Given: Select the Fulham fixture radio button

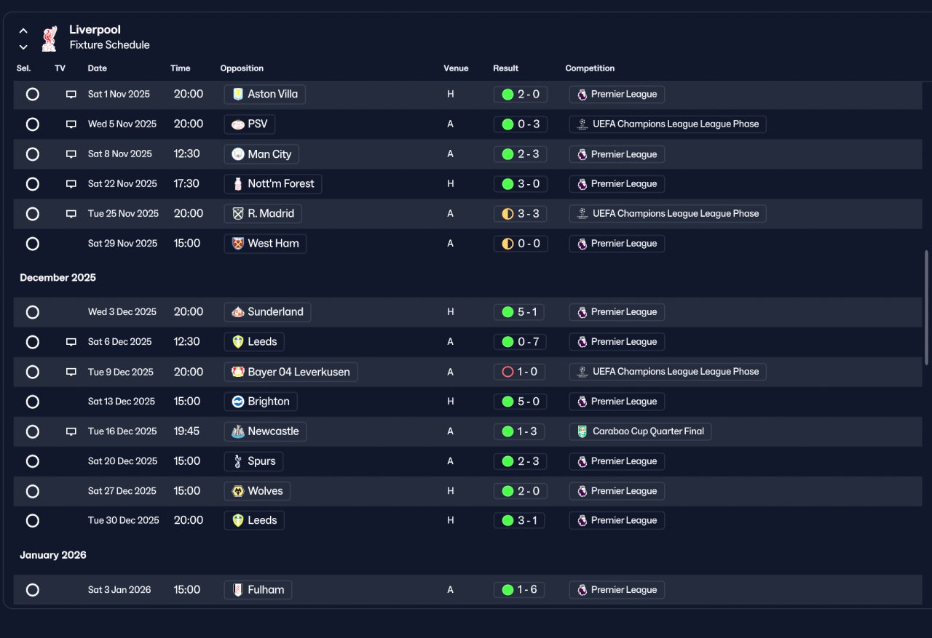Looking at the screenshot, I should point(32,590).
